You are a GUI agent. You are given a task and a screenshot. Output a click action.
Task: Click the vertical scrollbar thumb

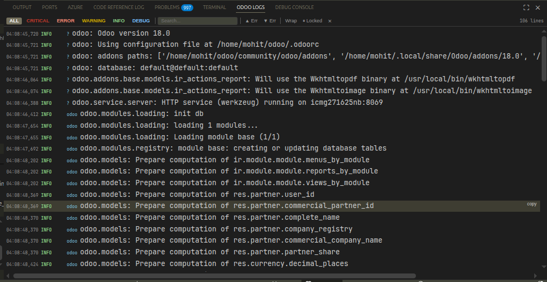pyautogui.click(x=544, y=58)
